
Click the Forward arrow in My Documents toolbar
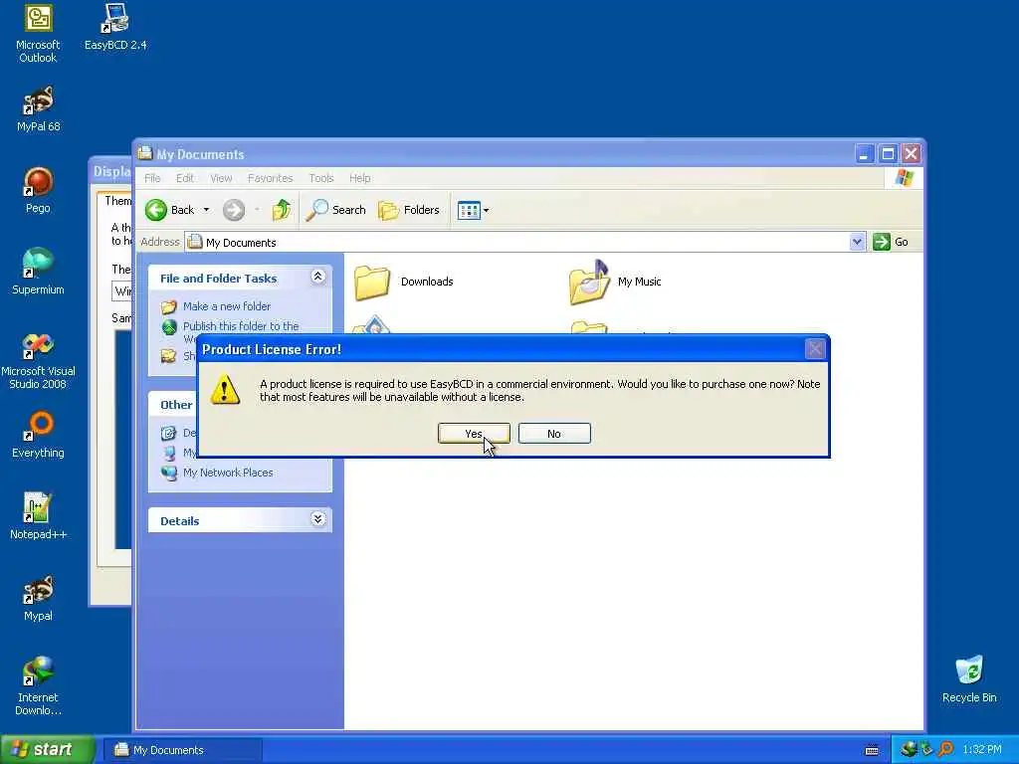234,210
